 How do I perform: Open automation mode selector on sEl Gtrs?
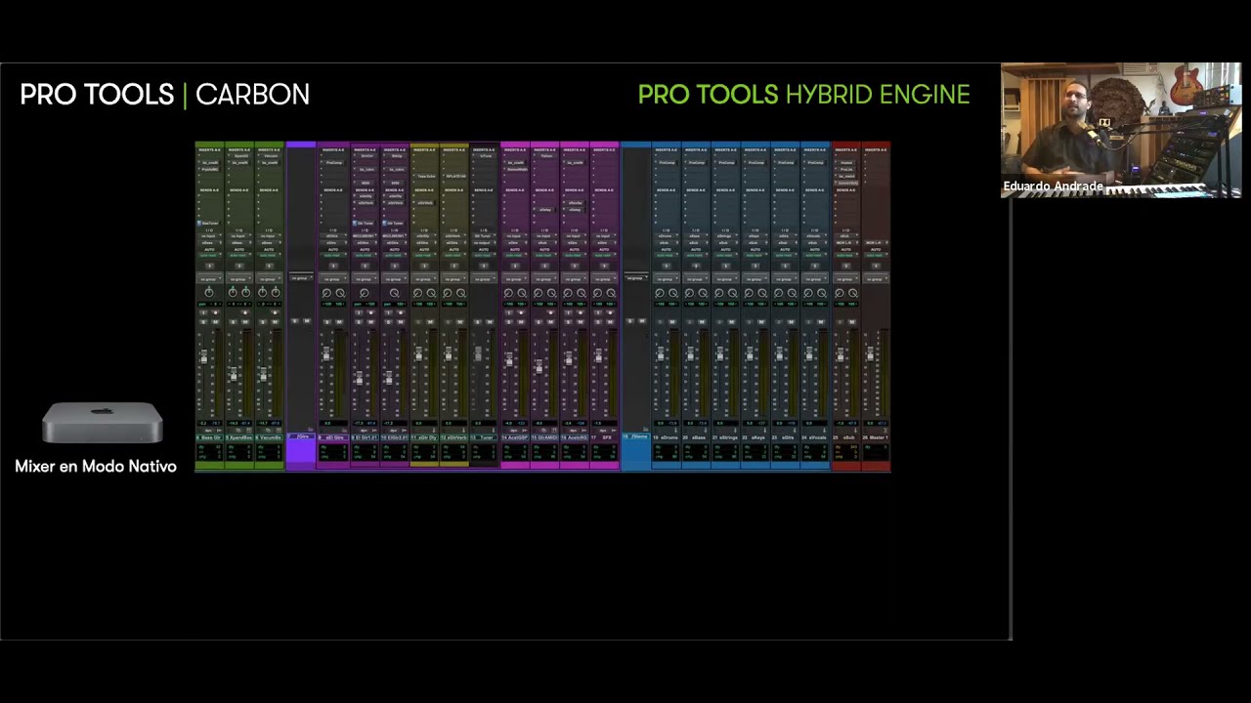pyautogui.click(x=333, y=255)
